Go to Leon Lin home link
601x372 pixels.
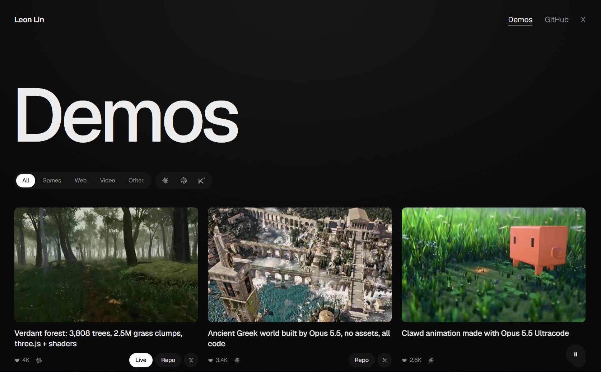click(29, 20)
